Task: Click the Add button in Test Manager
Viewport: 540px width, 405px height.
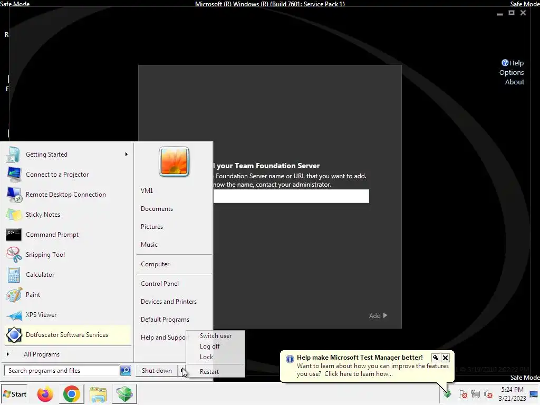Action: [378, 315]
